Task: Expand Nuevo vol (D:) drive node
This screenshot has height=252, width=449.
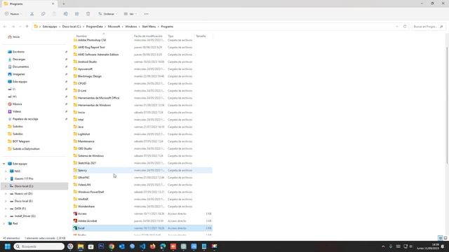Action: click(x=6, y=193)
